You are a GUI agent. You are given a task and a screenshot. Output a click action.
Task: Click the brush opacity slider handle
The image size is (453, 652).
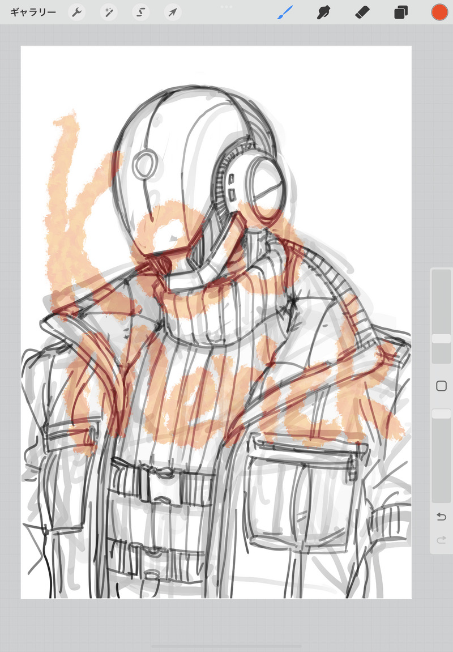click(x=441, y=414)
